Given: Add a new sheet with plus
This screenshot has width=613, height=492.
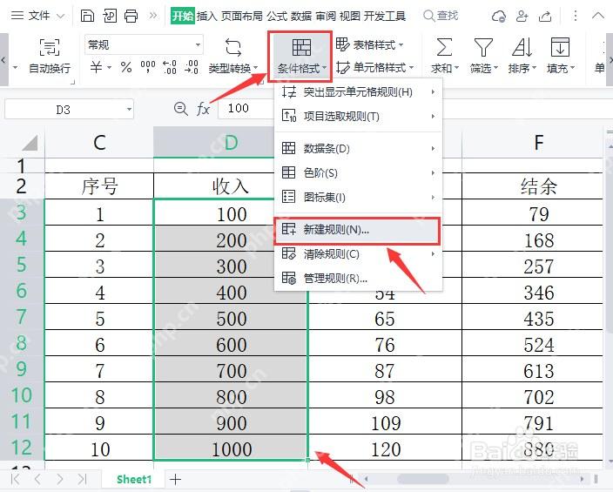Looking at the screenshot, I should (x=176, y=479).
